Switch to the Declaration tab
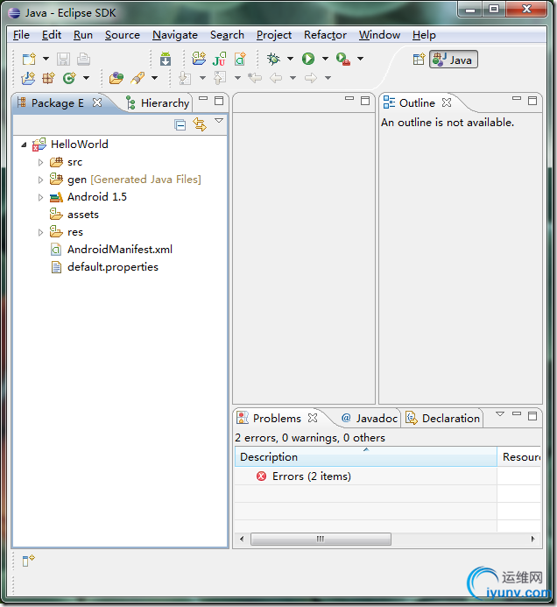The height and width of the screenshot is (607, 557). pyautogui.click(x=443, y=418)
